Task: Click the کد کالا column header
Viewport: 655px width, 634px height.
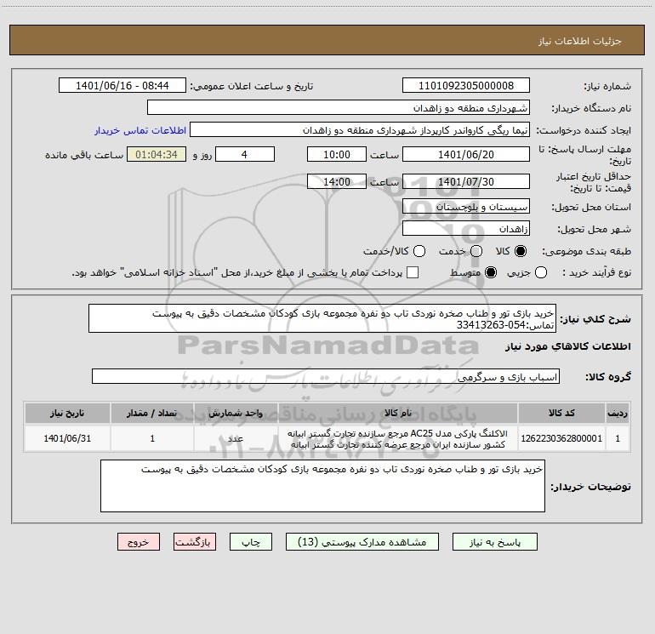Action: [561, 414]
